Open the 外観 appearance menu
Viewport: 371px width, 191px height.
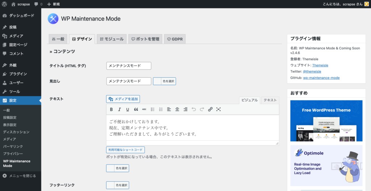click(x=21, y=65)
